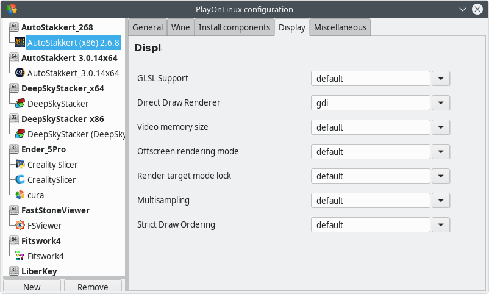Image resolution: width=489 pixels, height=294 pixels.
Task: Click the Strict Draw Ordering value field
Action: [371, 224]
